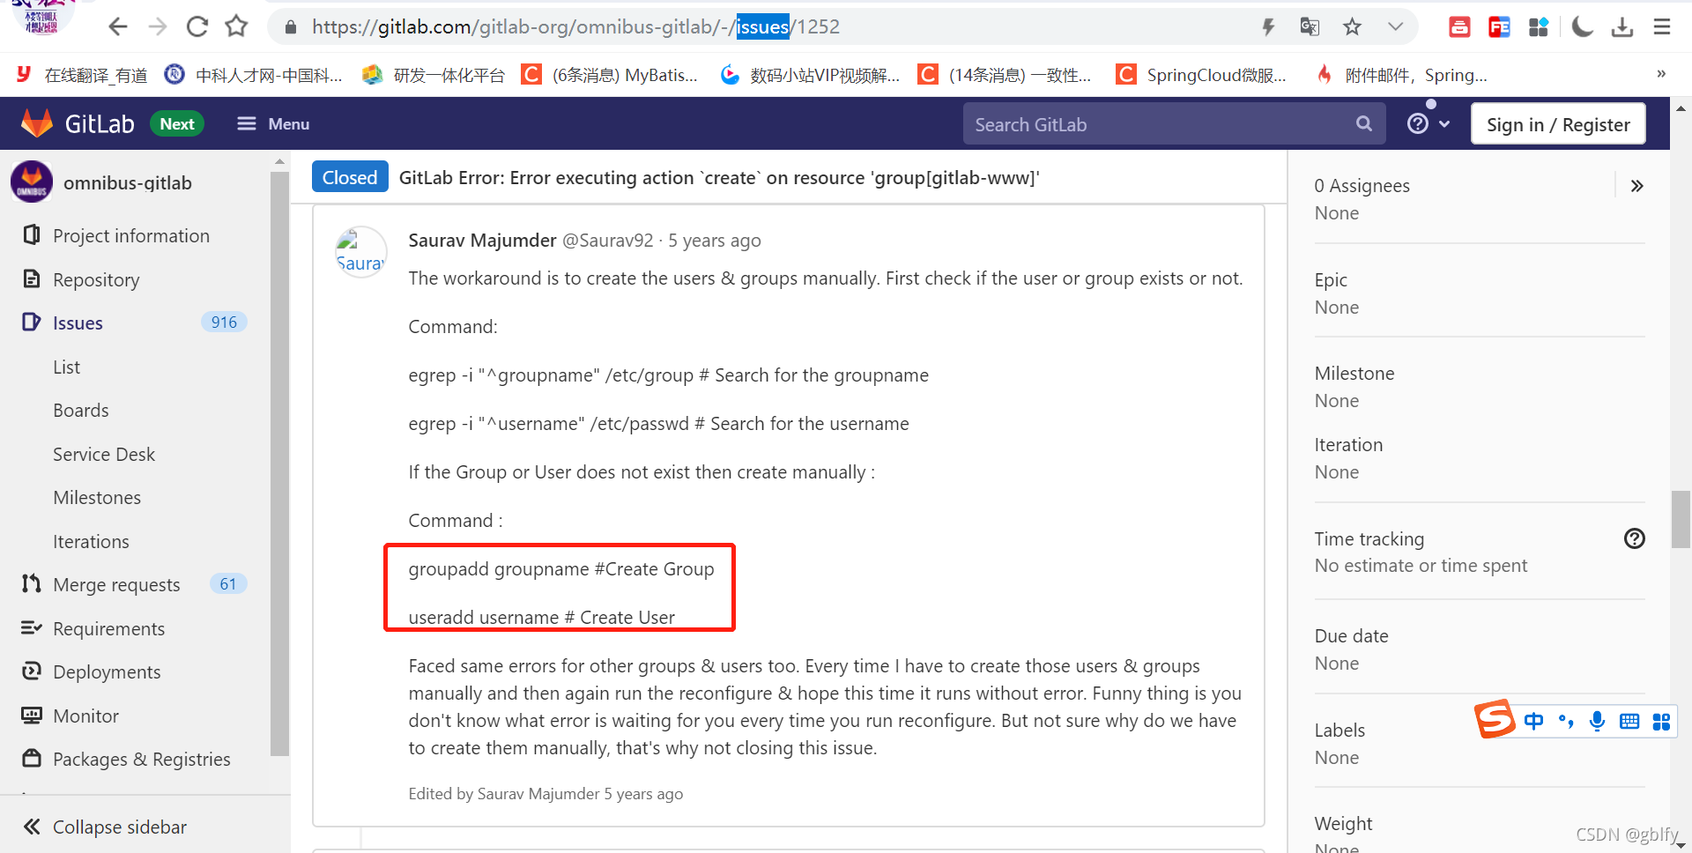The height and width of the screenshot is (853, 1692).
Task: Open Packages & Registries in sidebar
Action: pos(141,759)
